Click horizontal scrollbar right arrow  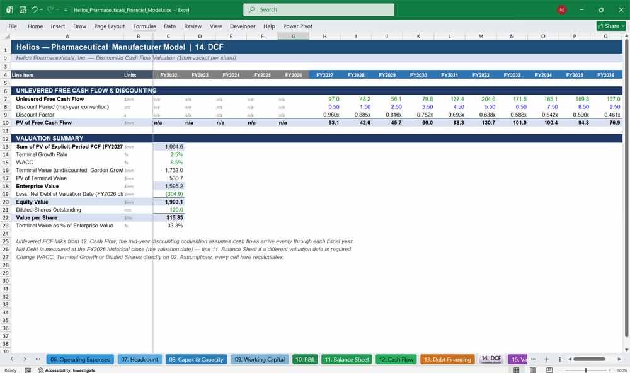[619, 359]
